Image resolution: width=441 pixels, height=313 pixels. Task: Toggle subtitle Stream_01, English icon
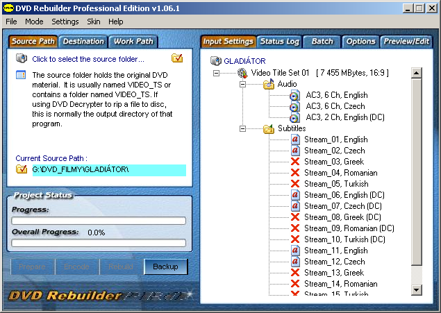pos(295,139)
